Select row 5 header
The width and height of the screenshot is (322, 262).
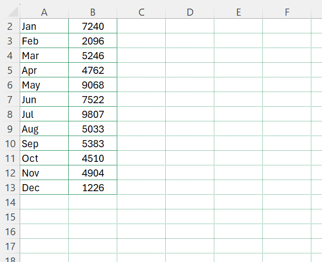(10, 70)
